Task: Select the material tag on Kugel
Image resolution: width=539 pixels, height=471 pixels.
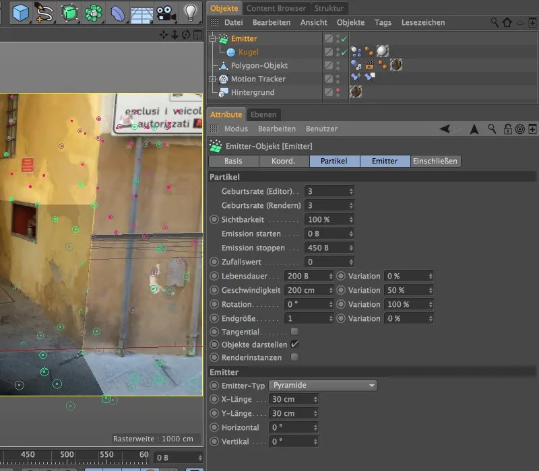Action: click(383, 52)
